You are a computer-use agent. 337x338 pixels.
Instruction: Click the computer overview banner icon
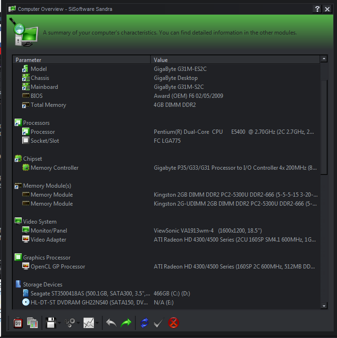(25, 32)
